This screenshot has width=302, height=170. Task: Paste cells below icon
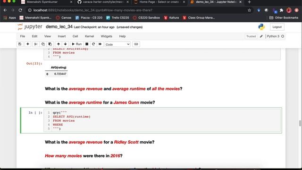tap(50, 44)
